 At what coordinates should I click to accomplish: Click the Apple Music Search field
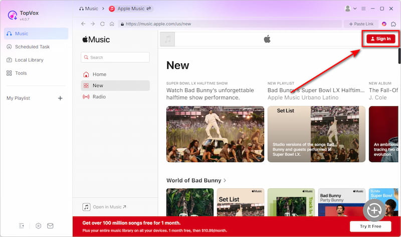(x=115, y=57)
